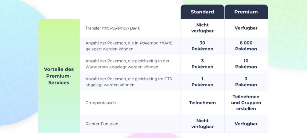The height and width of the screenshot is (138, 307).
Task: Click the Standard column header
Action: coord(202,12)
